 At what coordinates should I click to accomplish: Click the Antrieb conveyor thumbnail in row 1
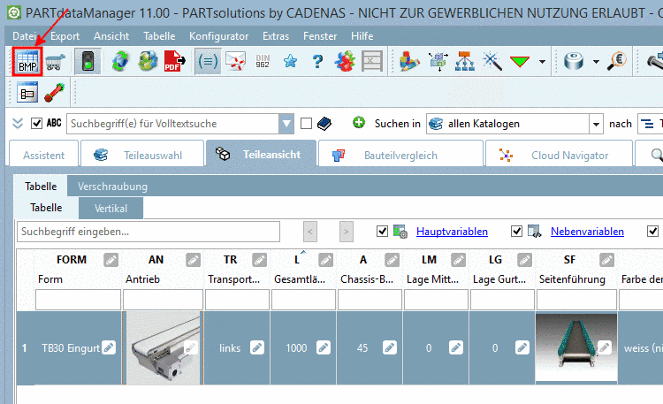coord(164,348)
